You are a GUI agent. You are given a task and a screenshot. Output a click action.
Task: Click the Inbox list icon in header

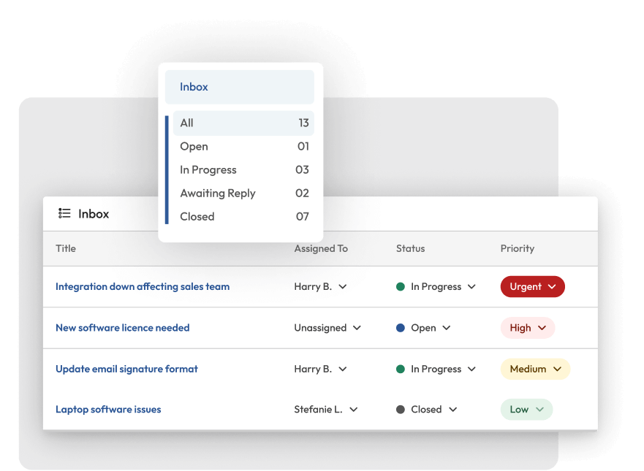point(65,214)
